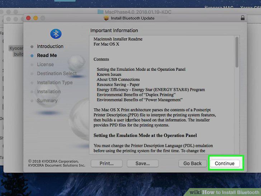Close the installer with red button
Viewport: 261px width, 196px height.
point(28,18)
